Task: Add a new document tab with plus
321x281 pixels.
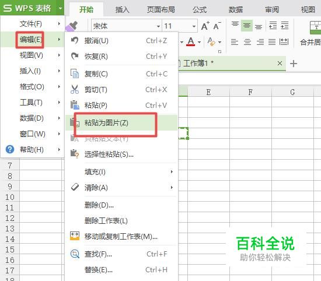Action: coord(294,64)
